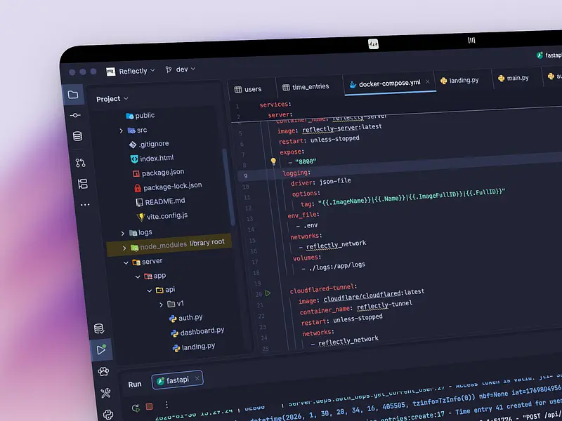The width and height of the screenshot is (562, 421).
Task: Click the Python Packages icon in sidebar
Action: pos(108,415)
